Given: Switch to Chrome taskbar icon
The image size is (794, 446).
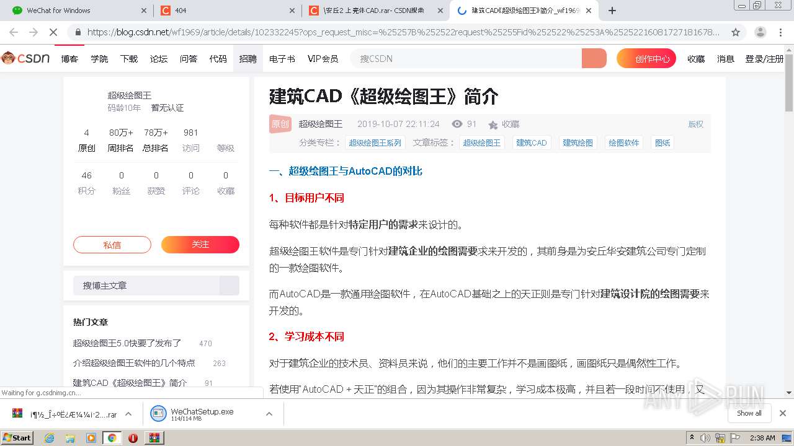Looking at the screenshot, I should [x=112, y=438].
